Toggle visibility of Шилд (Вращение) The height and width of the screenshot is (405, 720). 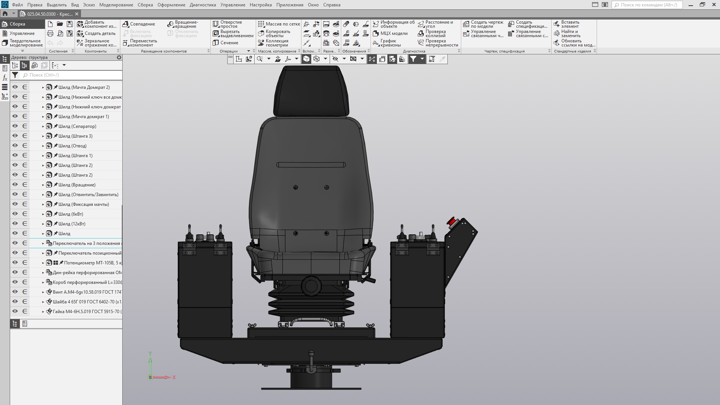[x=15, y=184]
